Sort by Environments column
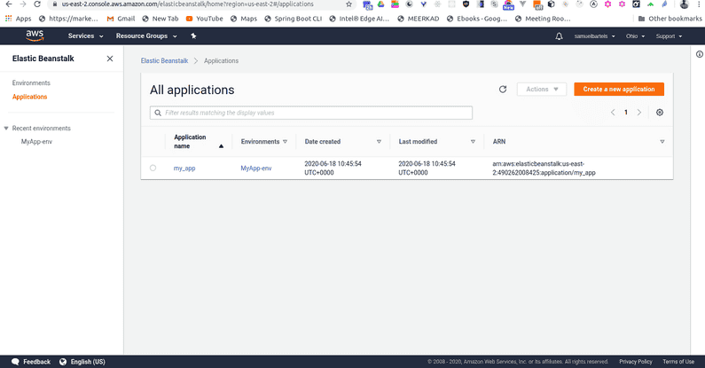The height and width of the screenshot is (368, 705). (264, 142)
